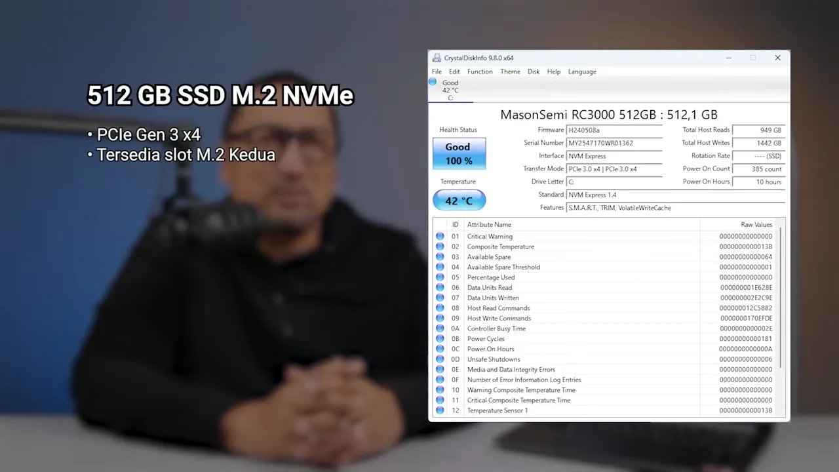The height and width of the screenshot is (472, 839).
Task: Click the status orb for Available Spare
Action: 440,257
